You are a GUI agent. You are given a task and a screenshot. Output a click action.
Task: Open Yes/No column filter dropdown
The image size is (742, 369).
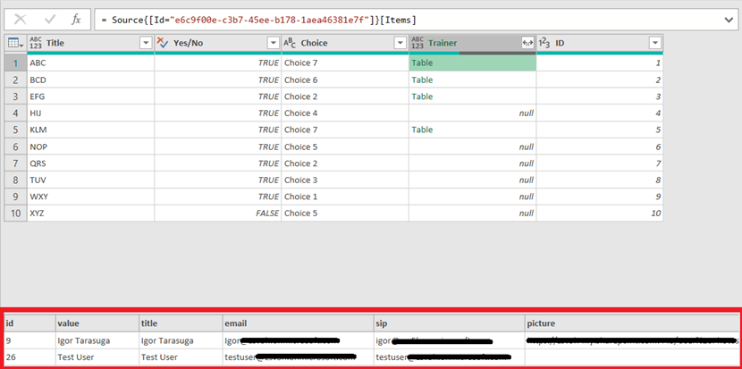coord(273,43)
